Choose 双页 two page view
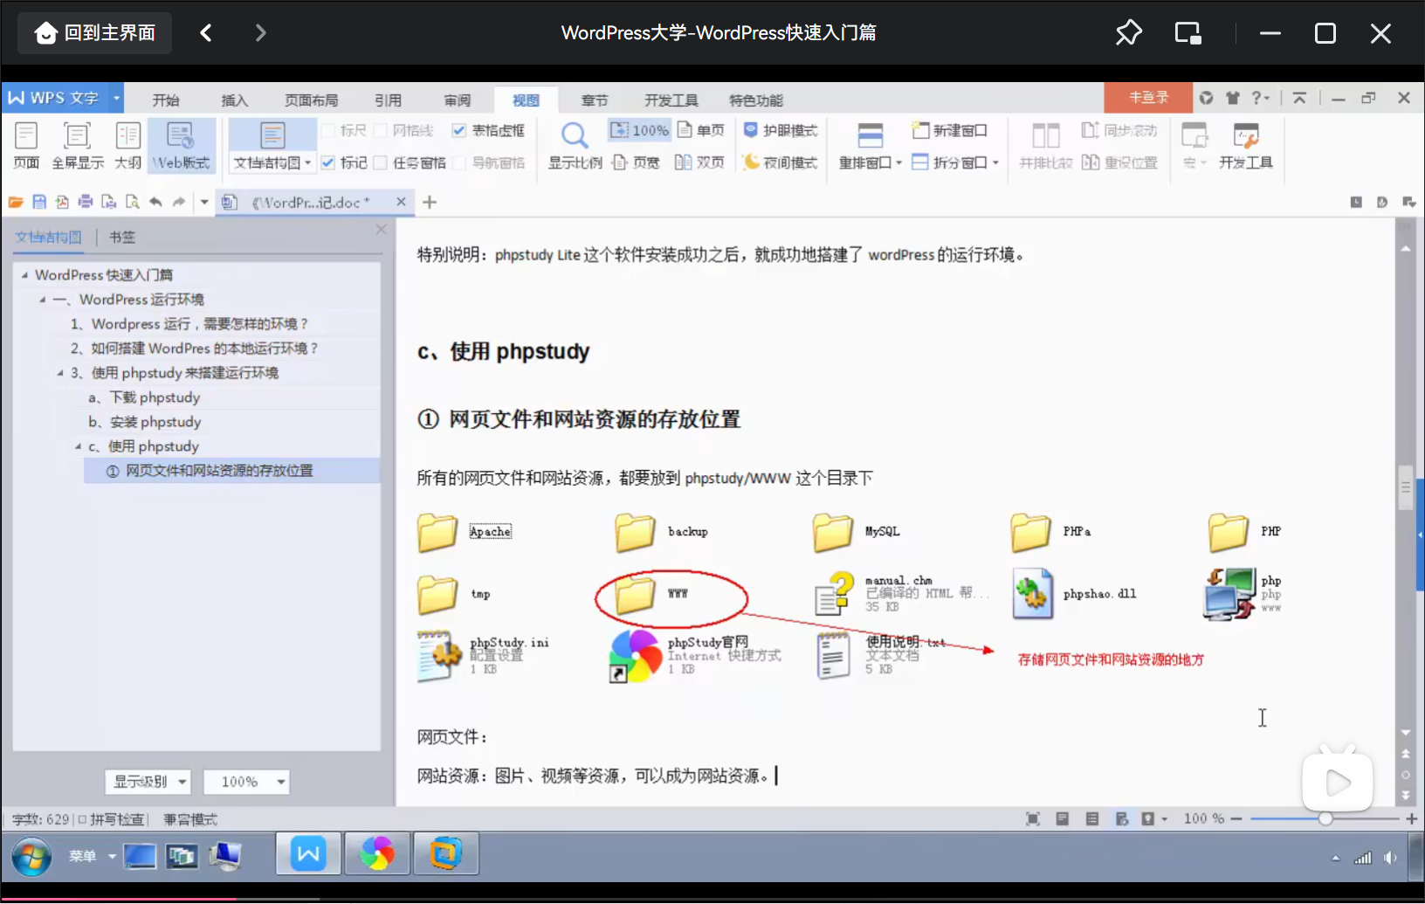Screen dimensions: 1425x904 coord(699,162)
